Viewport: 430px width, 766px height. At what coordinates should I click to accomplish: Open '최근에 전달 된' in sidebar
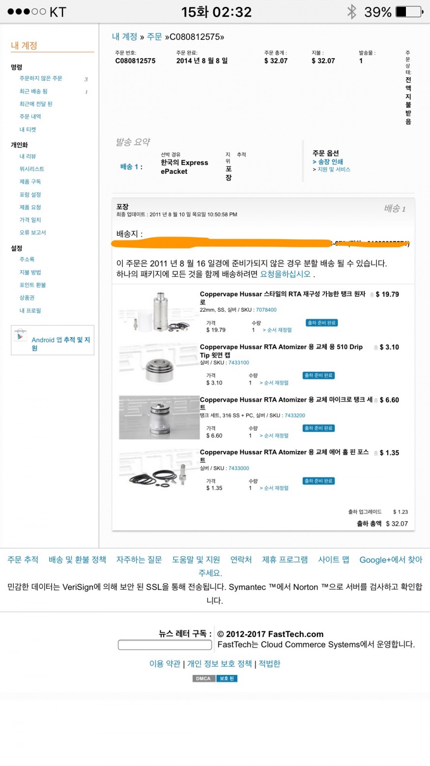pyautogui.click(x=36, y=104)
